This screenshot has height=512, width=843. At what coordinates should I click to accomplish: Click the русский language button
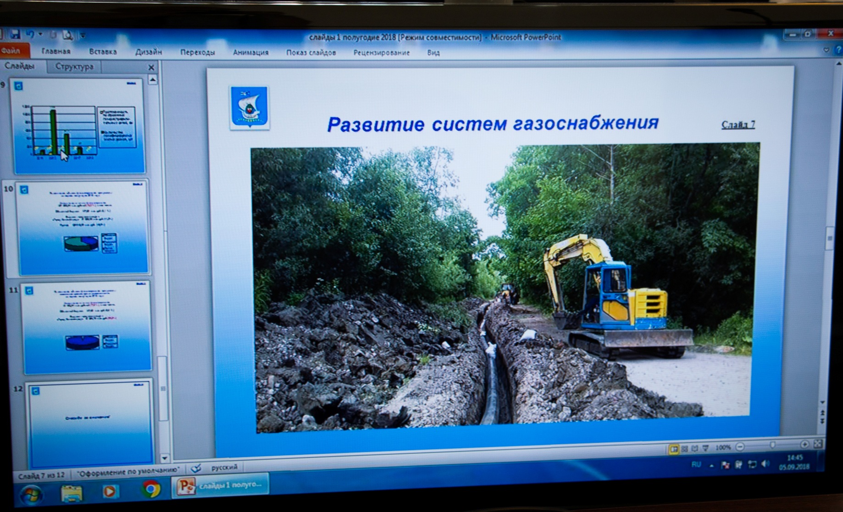tap(224, 467)
